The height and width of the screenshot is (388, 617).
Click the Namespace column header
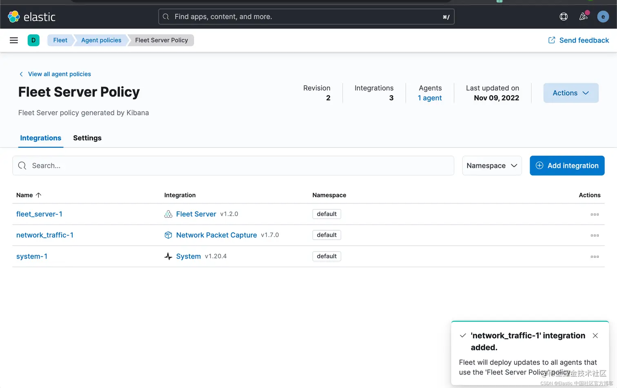pos(329,195)
